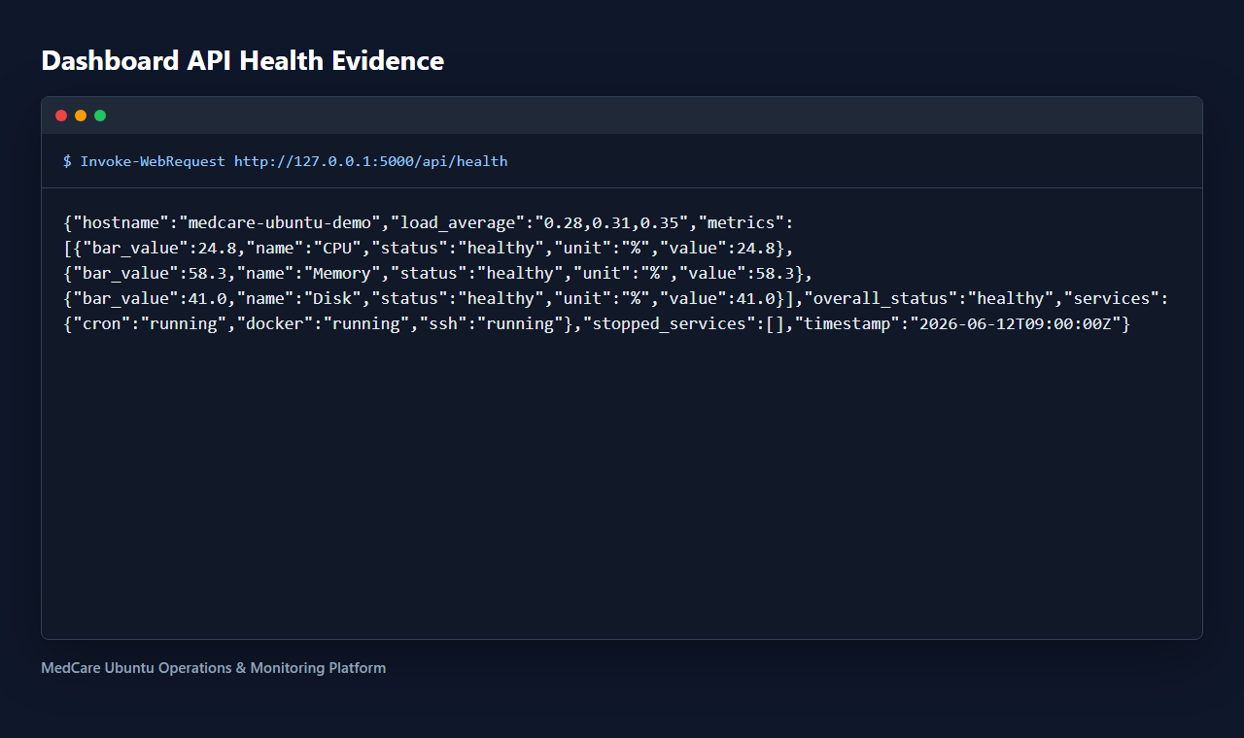Click the timestamp value 2026-06-12T09:00:00Z
This screenshot has width=1244, height=738.
tap(1016, 323)
